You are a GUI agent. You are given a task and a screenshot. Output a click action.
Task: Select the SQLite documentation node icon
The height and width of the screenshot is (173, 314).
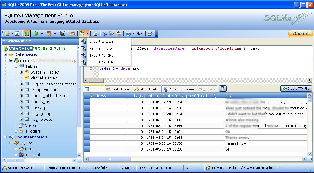pyautogui.click(x=16, y=143)
